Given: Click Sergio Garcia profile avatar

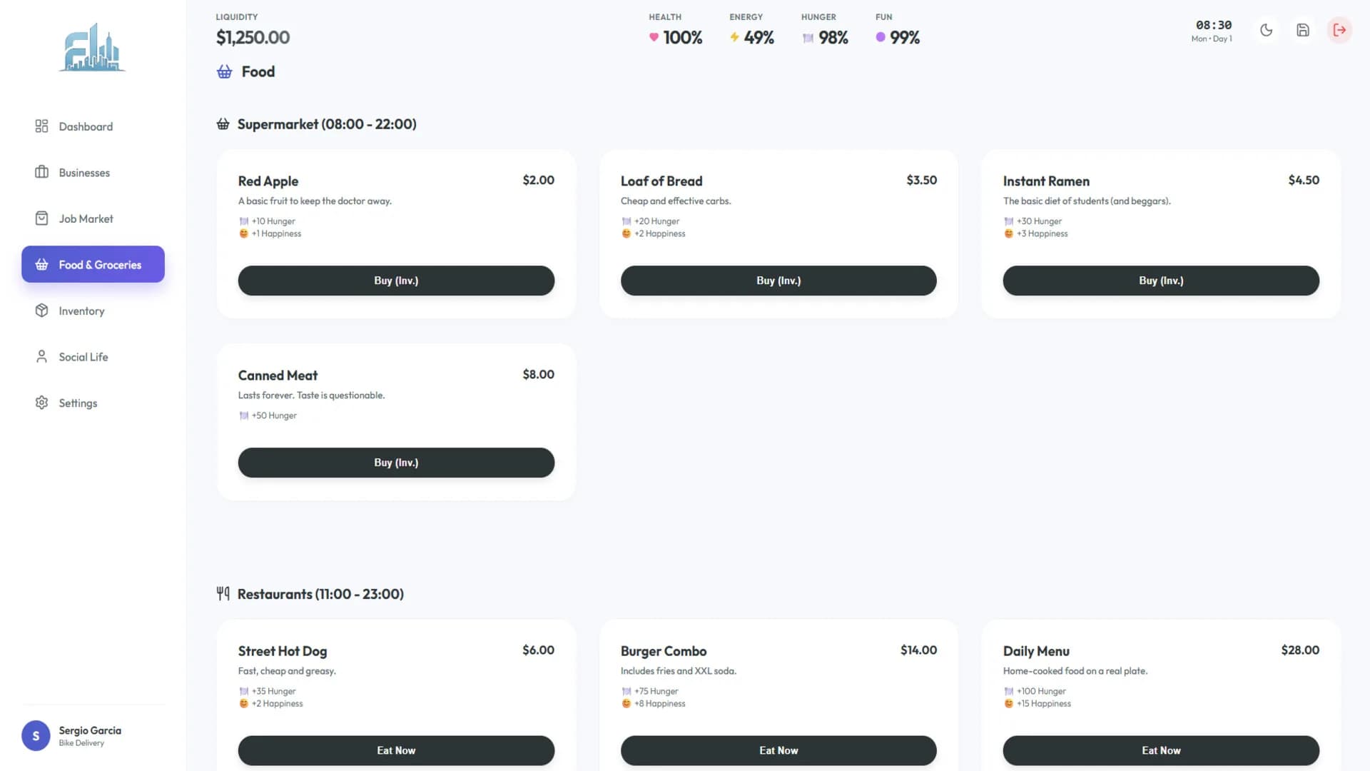Looking at the screenshot, I should coord(36,736).
